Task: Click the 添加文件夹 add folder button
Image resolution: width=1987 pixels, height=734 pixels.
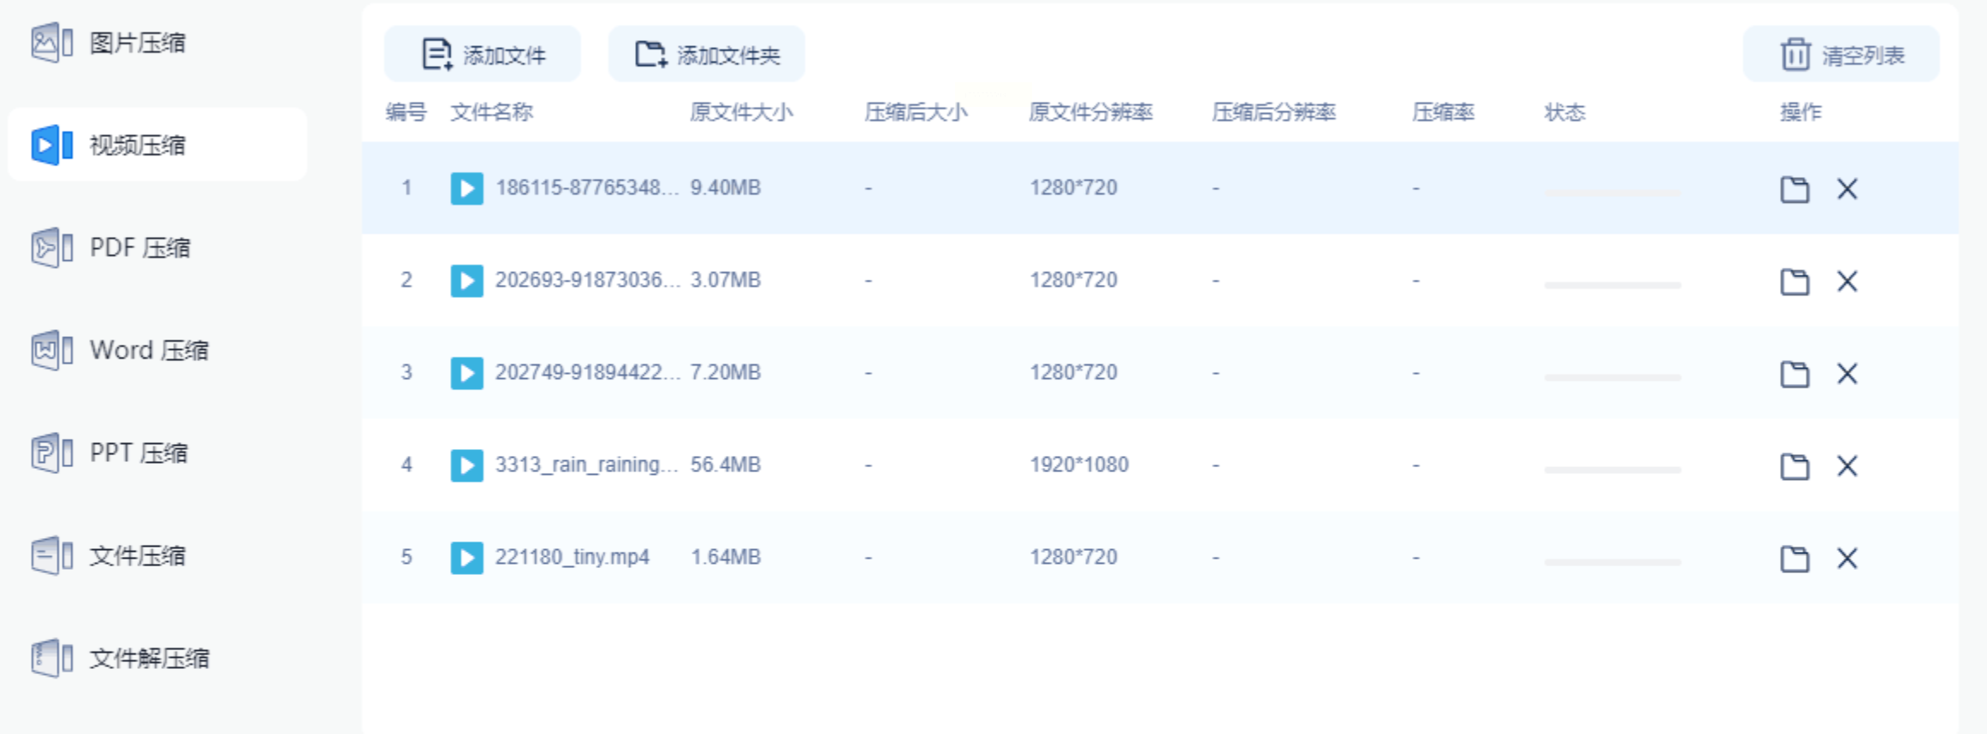Action: [x=707, y=55]
